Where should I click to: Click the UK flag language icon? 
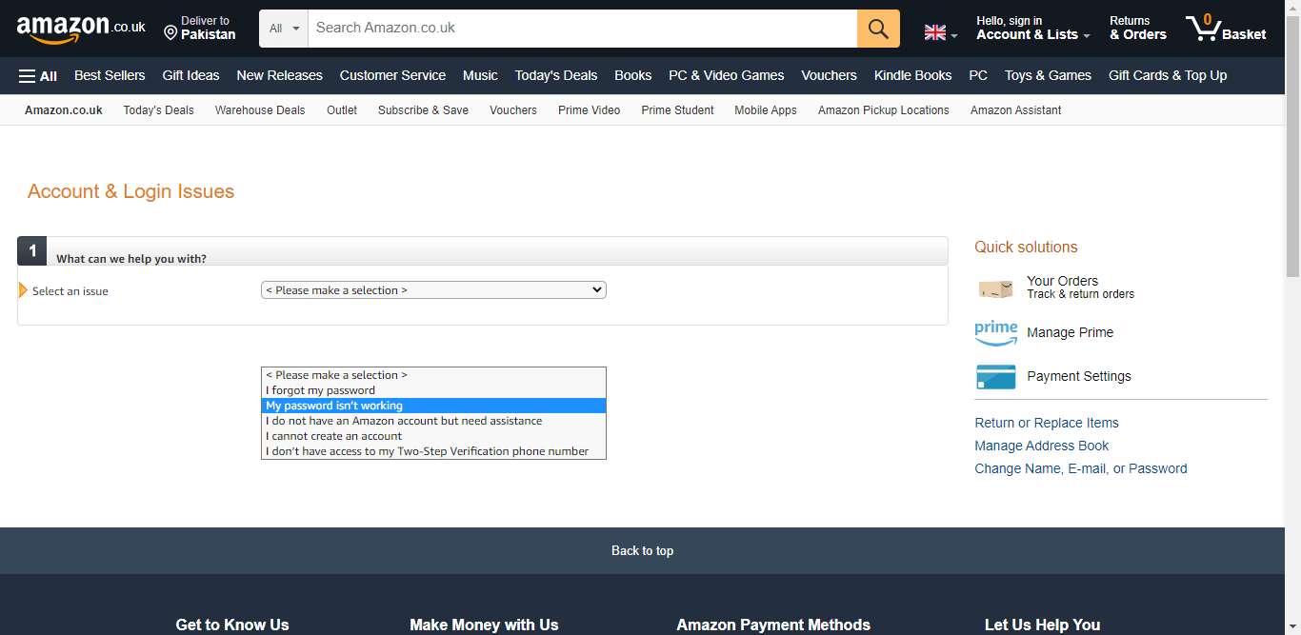[x=935, y=32]
